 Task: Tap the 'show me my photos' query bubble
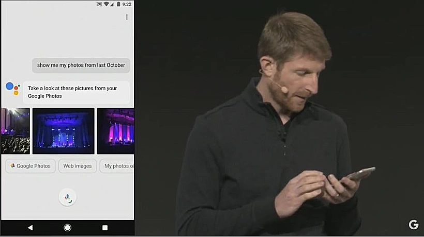[81, 65]
